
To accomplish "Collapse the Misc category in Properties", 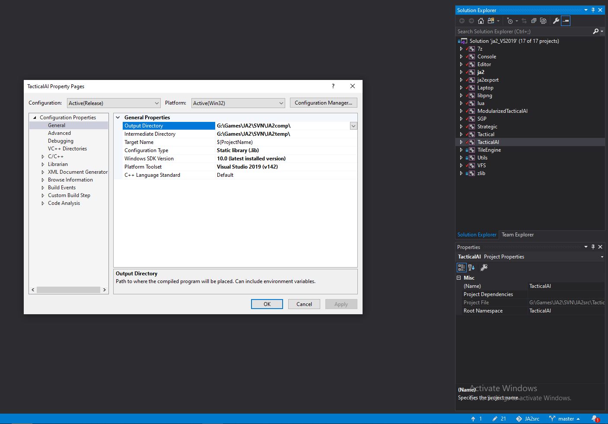I will 459,278.
